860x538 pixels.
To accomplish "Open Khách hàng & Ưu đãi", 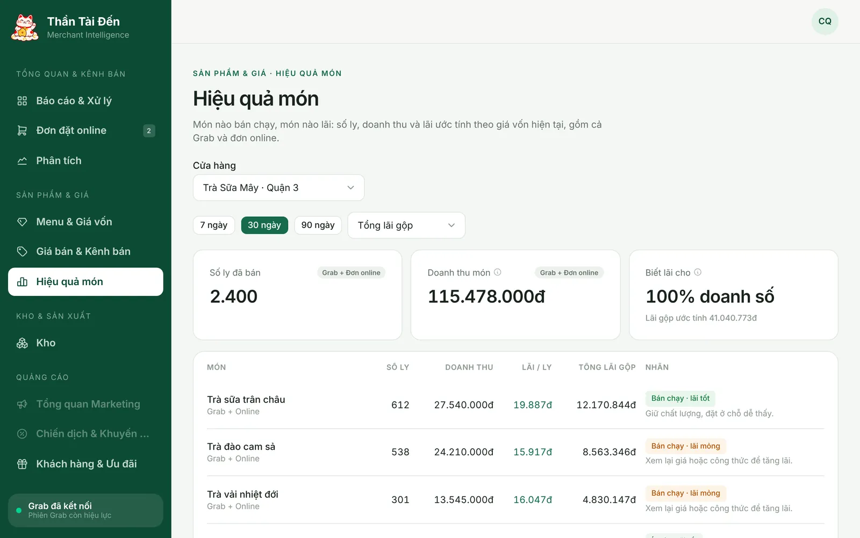I will [85, 464].
